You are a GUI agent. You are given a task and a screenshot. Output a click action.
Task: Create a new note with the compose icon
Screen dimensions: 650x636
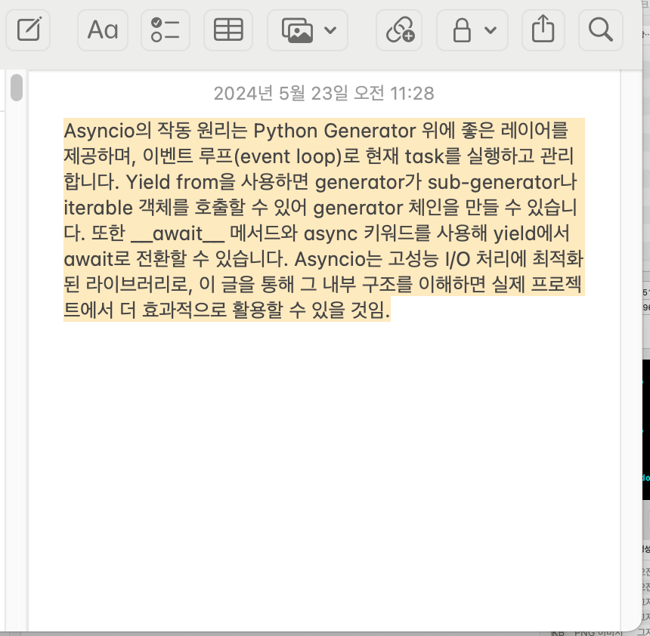(27, 30)
